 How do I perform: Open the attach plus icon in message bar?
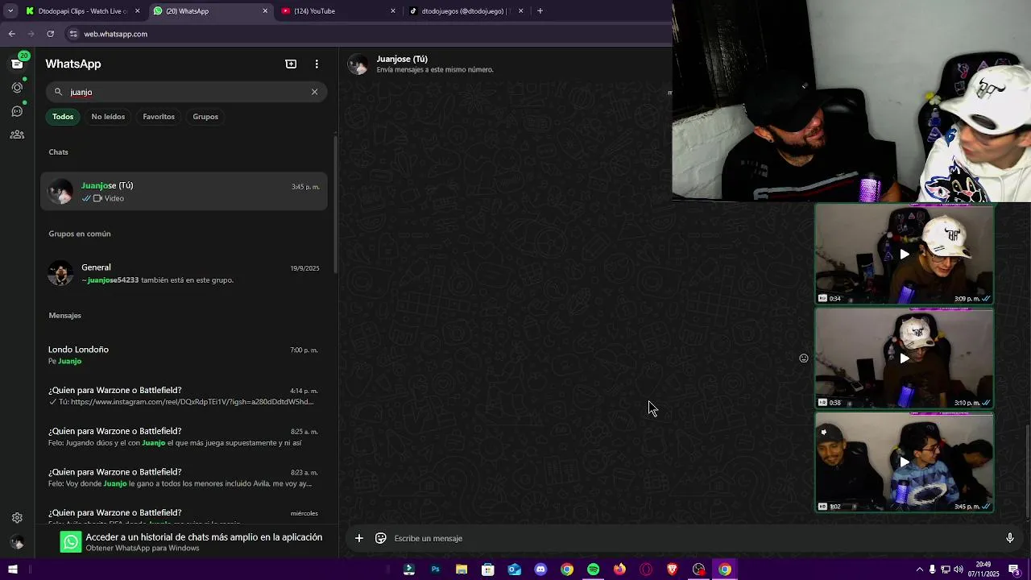pyautogui.click(x=359, y=538)
